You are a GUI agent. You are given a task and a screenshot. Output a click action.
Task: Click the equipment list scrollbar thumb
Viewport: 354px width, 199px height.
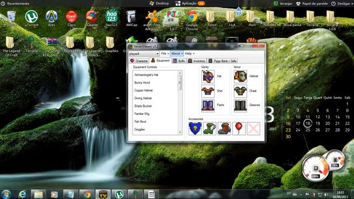[x=180, y=82]
